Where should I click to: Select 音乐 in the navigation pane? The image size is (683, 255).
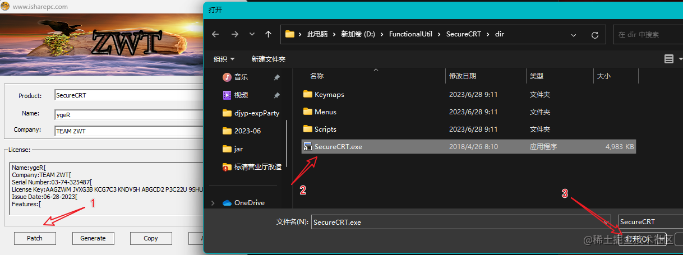241,77
